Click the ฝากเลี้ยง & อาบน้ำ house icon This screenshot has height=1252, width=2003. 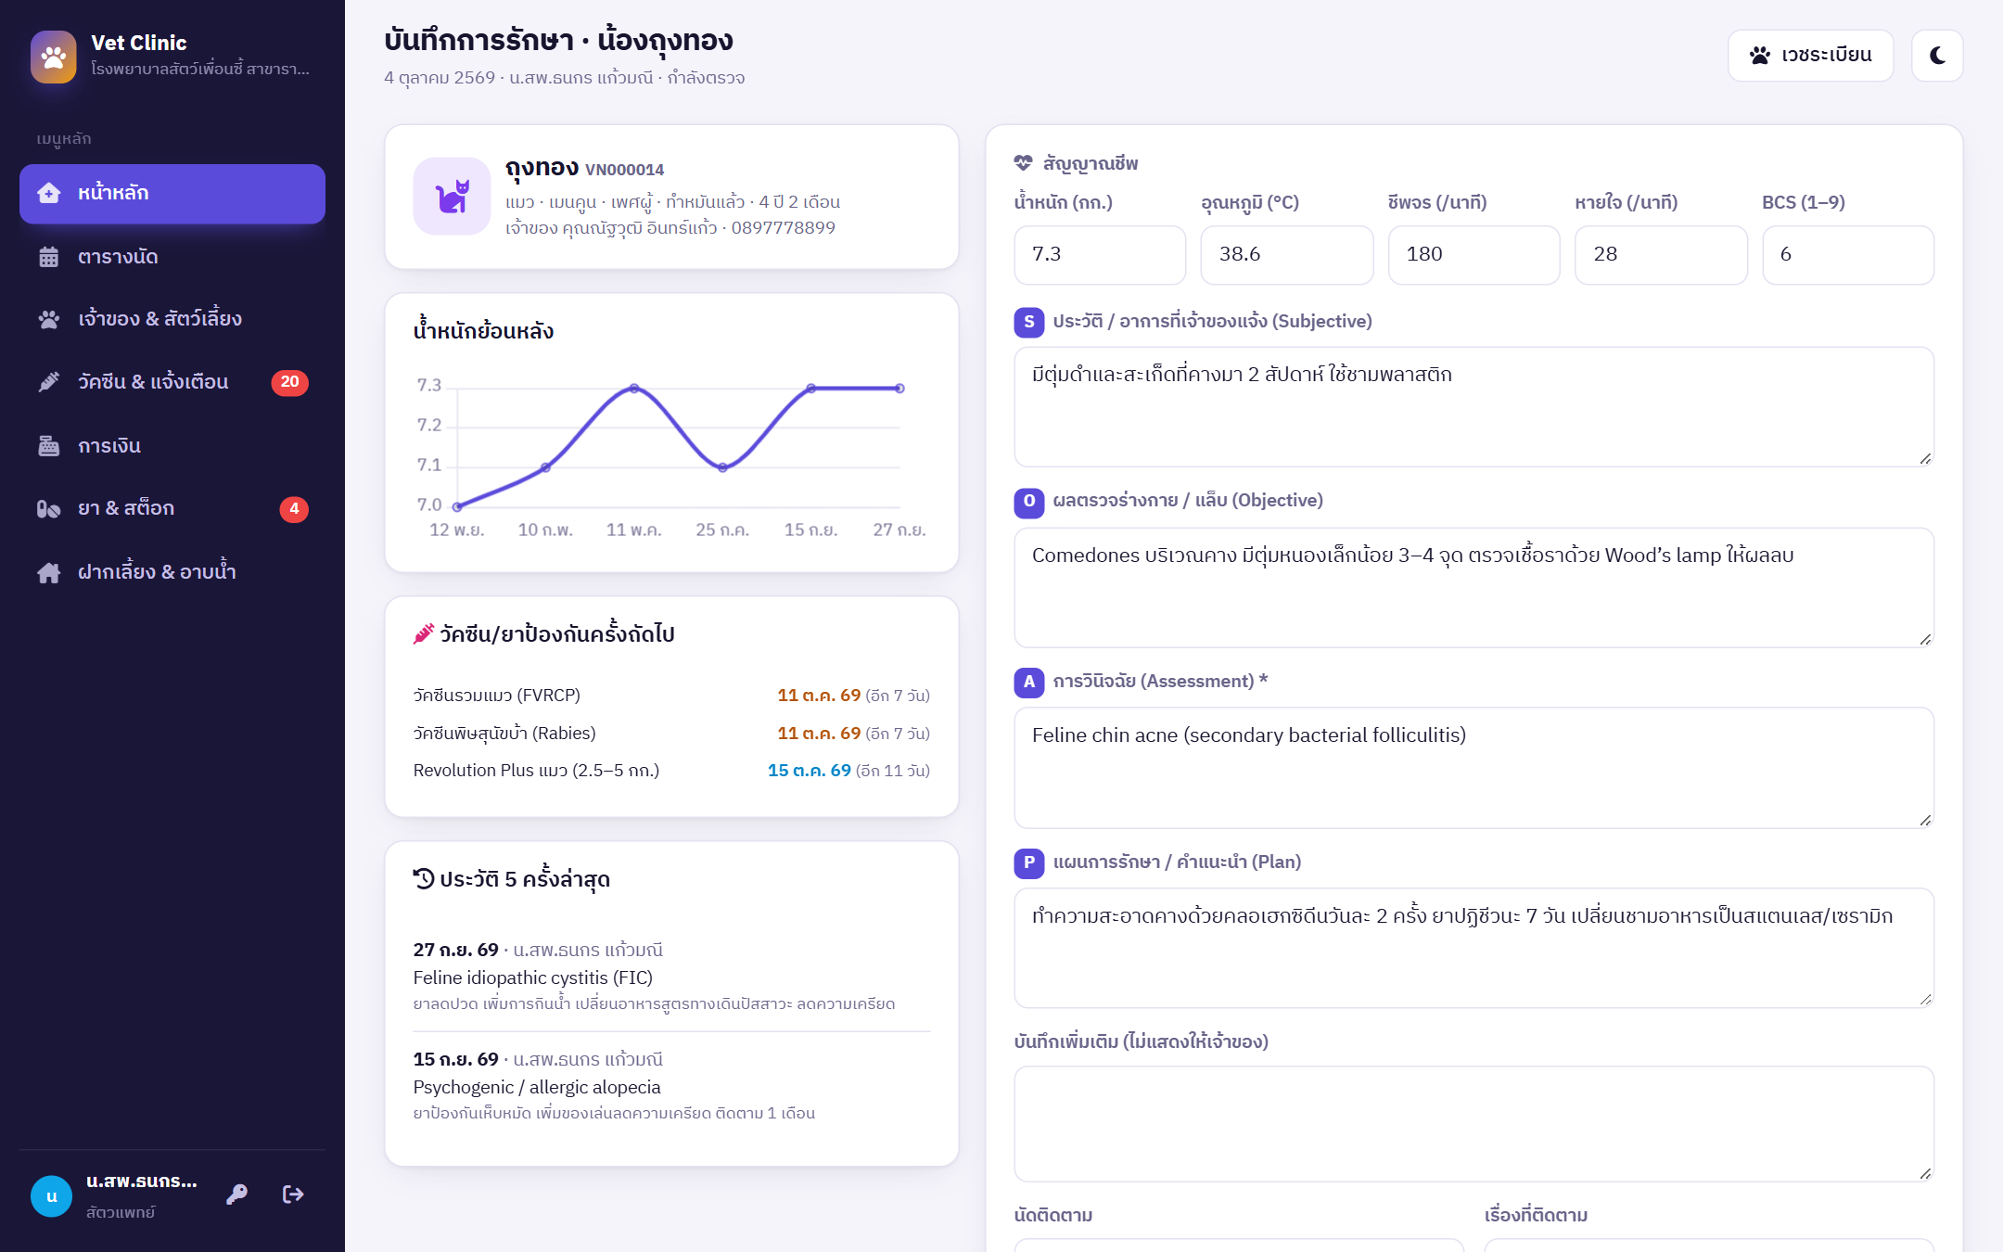tap(49, 572)
